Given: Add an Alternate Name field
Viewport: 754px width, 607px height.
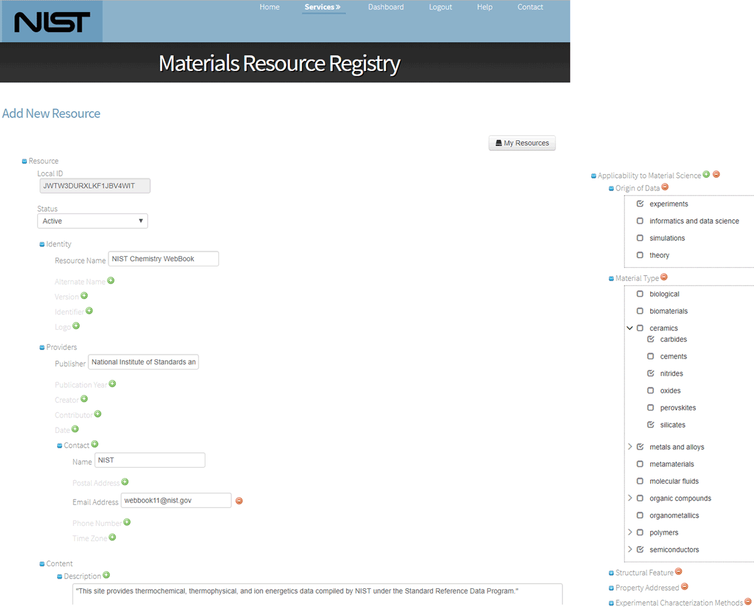Looking at the screenshot, I should point(111,281).
